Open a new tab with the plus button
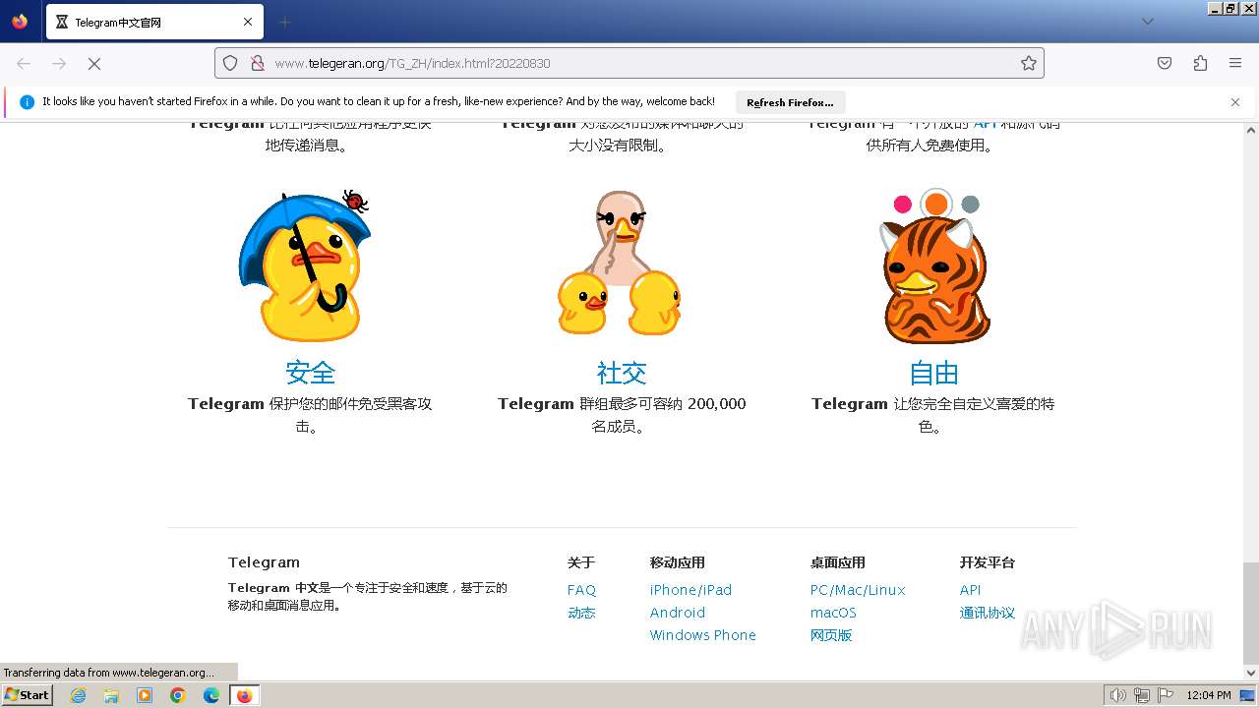1259x708 pixels. pyautogui.click(x=284, y=22)
